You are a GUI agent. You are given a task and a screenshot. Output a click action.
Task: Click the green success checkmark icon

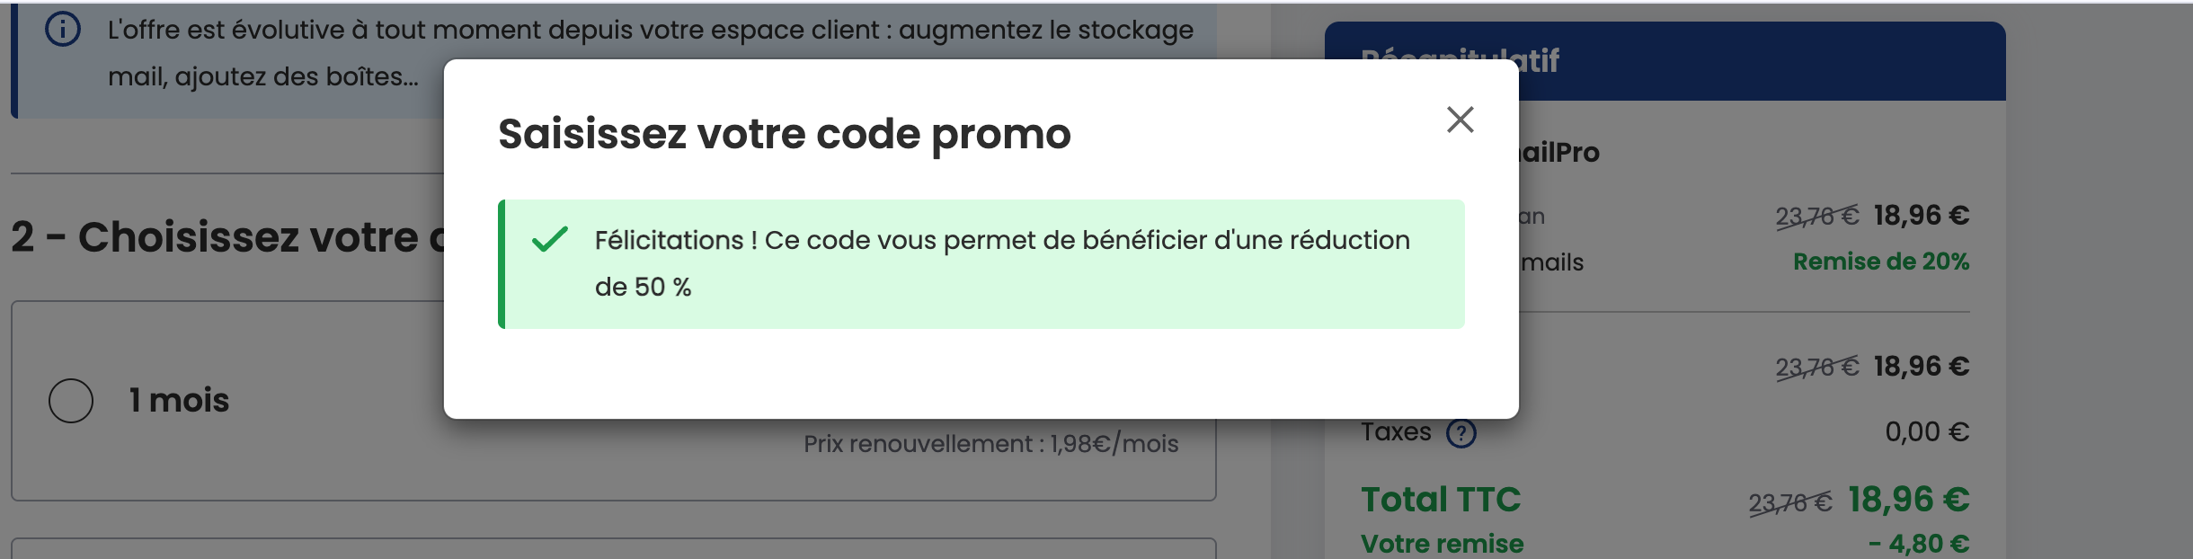click(x=549, y=240)
